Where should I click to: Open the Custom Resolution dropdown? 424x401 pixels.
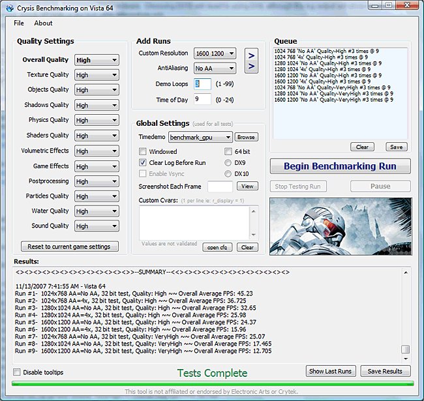point(215,53)
